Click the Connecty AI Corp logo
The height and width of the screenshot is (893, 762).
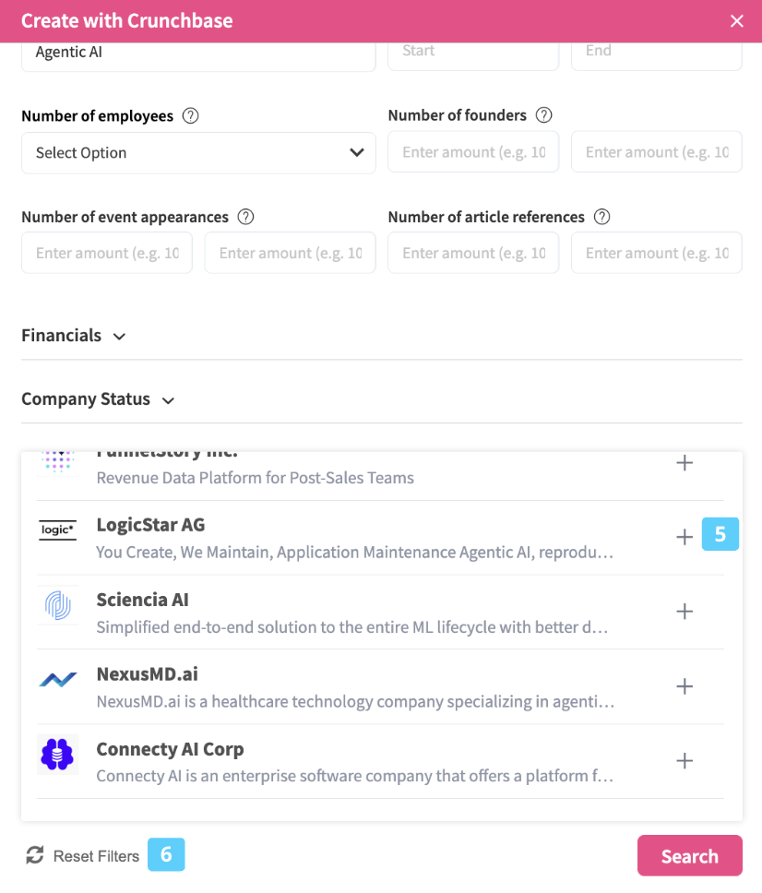[57, 755]
